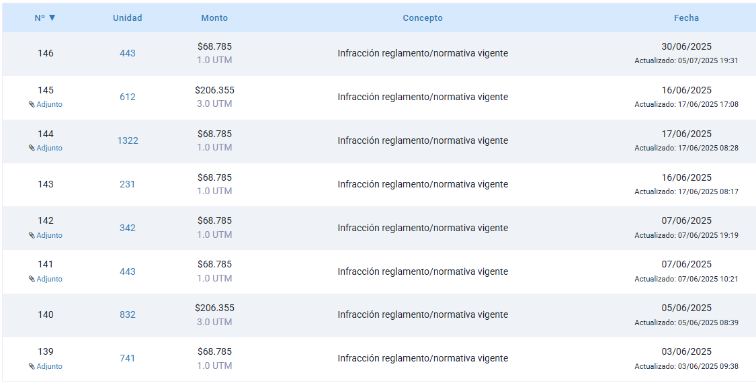756x387 pixels.
Task: Open unit 443 link in row 146
Action: pyautogui.click(x=127, y=54)
